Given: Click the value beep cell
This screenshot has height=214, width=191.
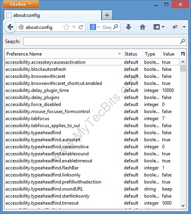Looking at the screenshot, I should (x=167, y=189).
